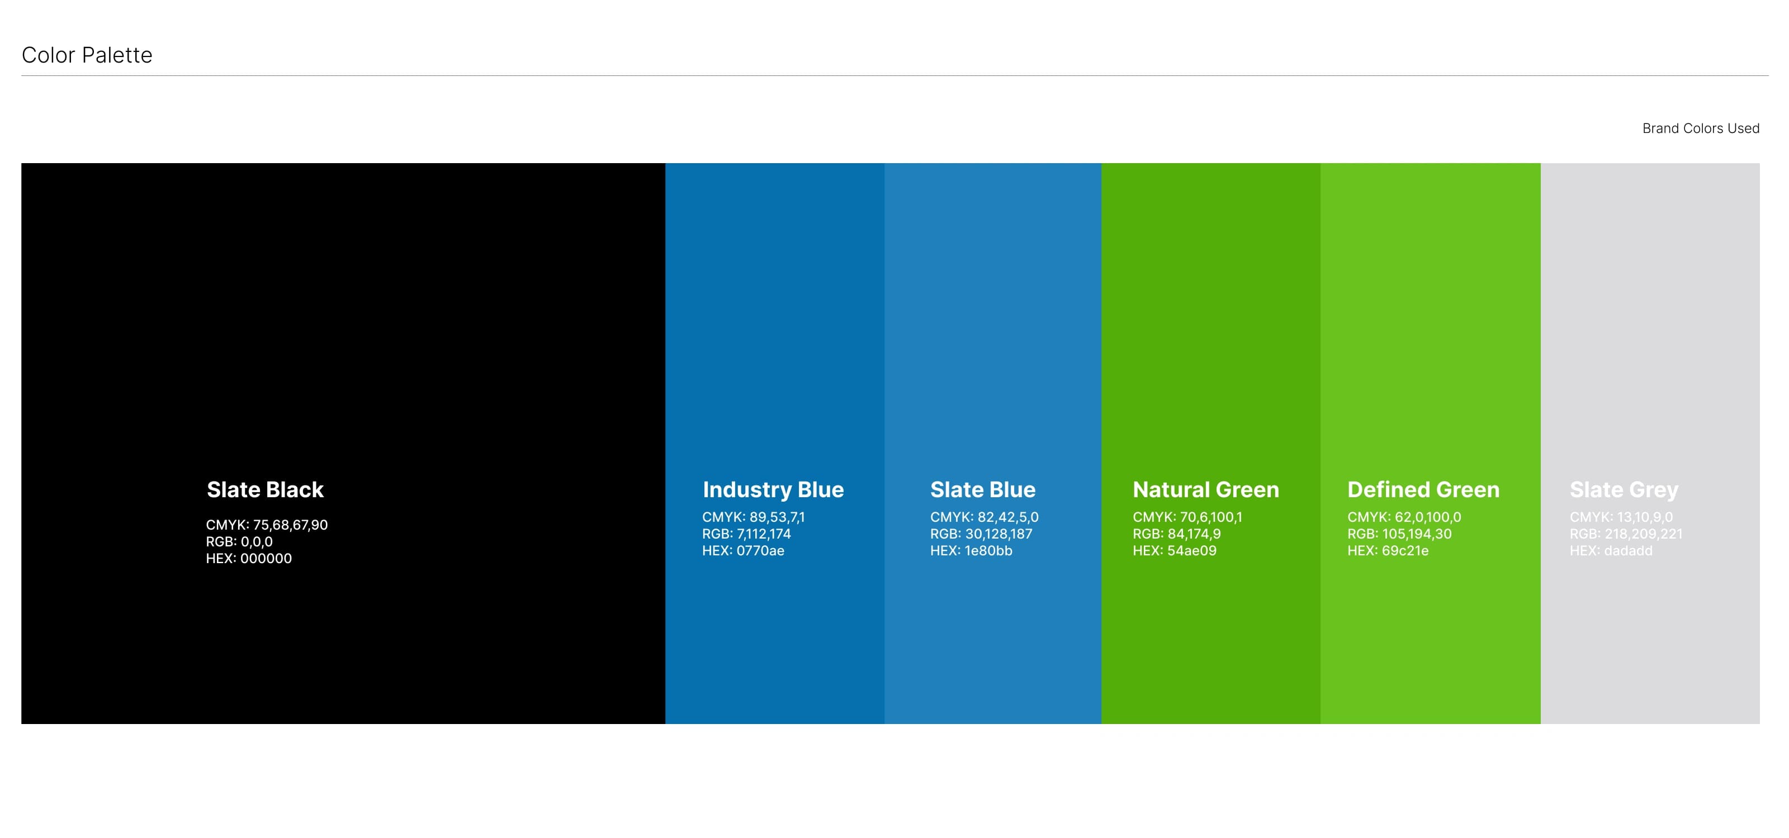Click the HEX: 1e80bb value

[x=971, y=551]
